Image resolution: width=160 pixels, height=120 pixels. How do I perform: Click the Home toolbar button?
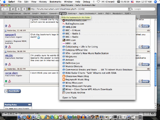(x=13, y=9)
